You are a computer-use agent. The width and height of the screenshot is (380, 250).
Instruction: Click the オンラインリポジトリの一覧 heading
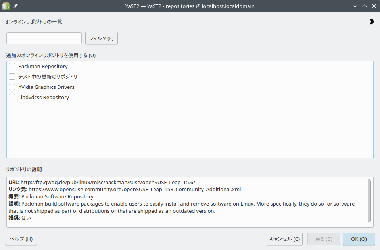pyautogui.click(x=33, y=22)
